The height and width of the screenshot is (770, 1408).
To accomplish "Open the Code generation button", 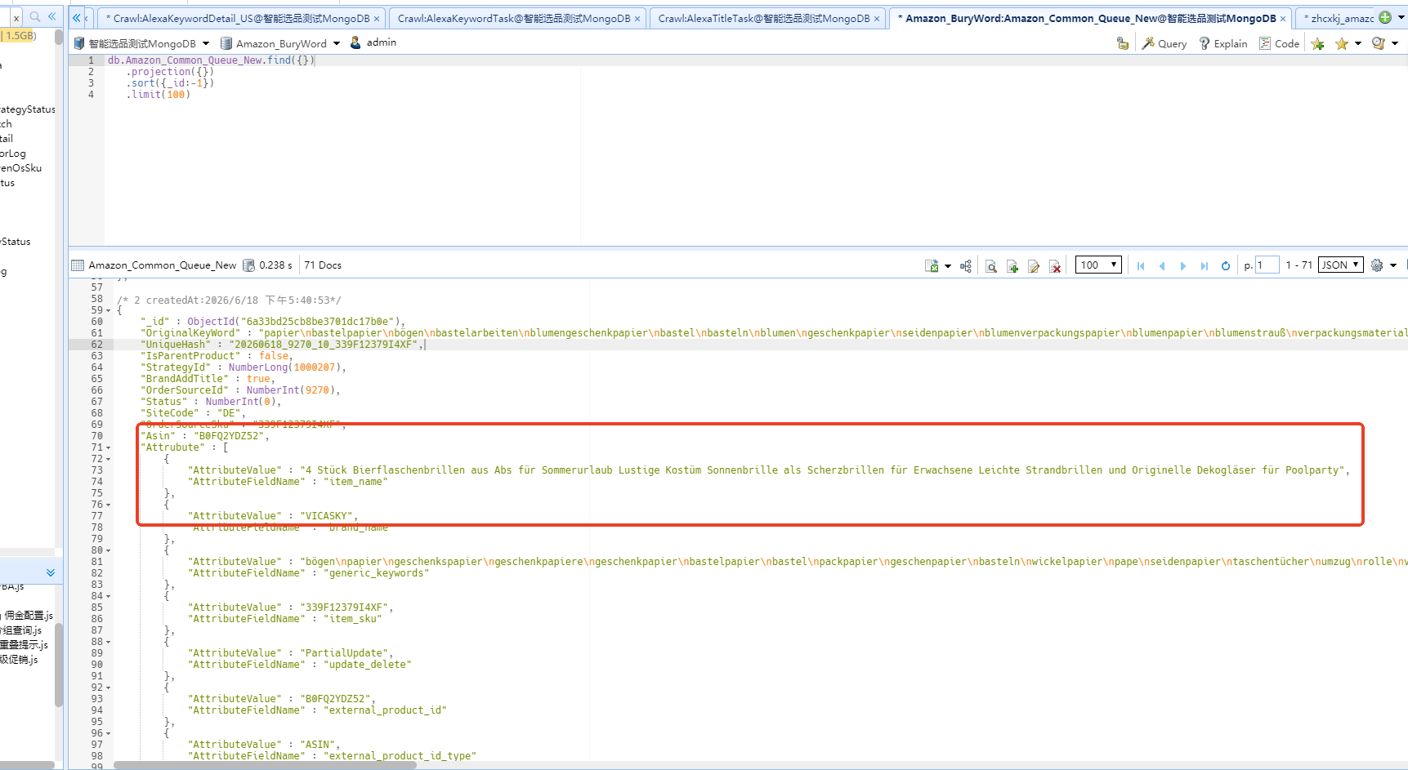I will click(x=1279, y=43).
